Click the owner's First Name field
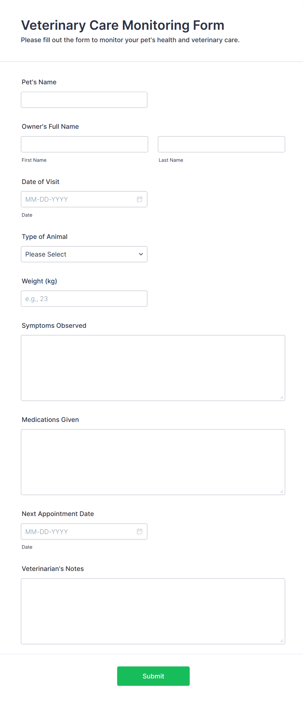The height and width of the screenshot is (702, 303). click(x=84, y=144)
